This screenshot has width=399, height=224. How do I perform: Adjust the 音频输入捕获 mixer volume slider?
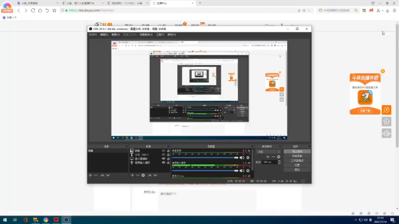[205, 171]
